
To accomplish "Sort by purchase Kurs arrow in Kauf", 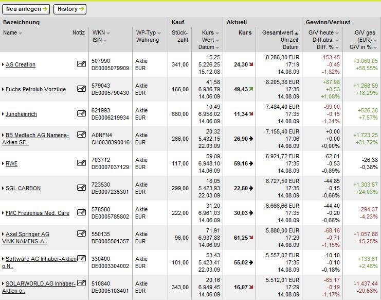I will [x=217, y=34].
